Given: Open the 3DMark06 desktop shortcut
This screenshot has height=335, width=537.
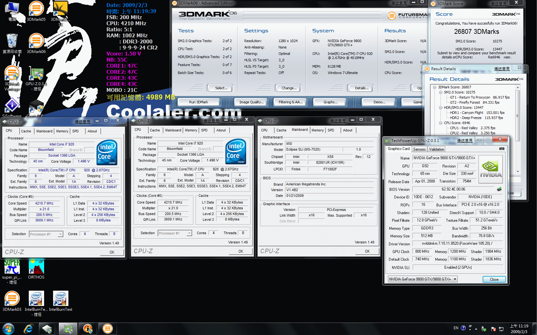Looking at the screenshot, I should [x=36, y=43].
